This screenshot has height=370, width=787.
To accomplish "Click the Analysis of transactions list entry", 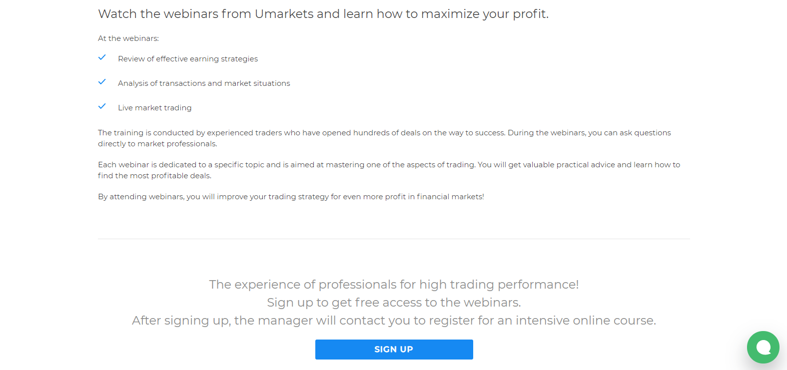I will tap(204, 83).
